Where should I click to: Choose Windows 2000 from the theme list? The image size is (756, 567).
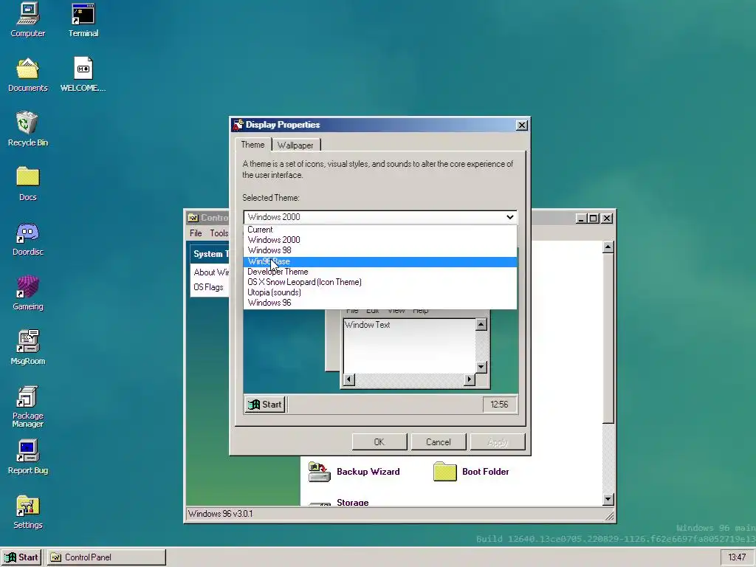[x=380, y=240]
